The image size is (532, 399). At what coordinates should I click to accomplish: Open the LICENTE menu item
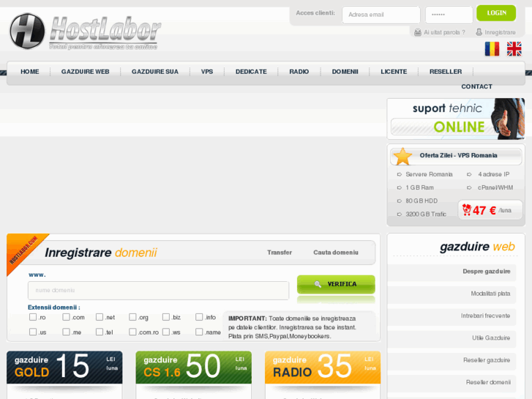click(x=394, y=72)
